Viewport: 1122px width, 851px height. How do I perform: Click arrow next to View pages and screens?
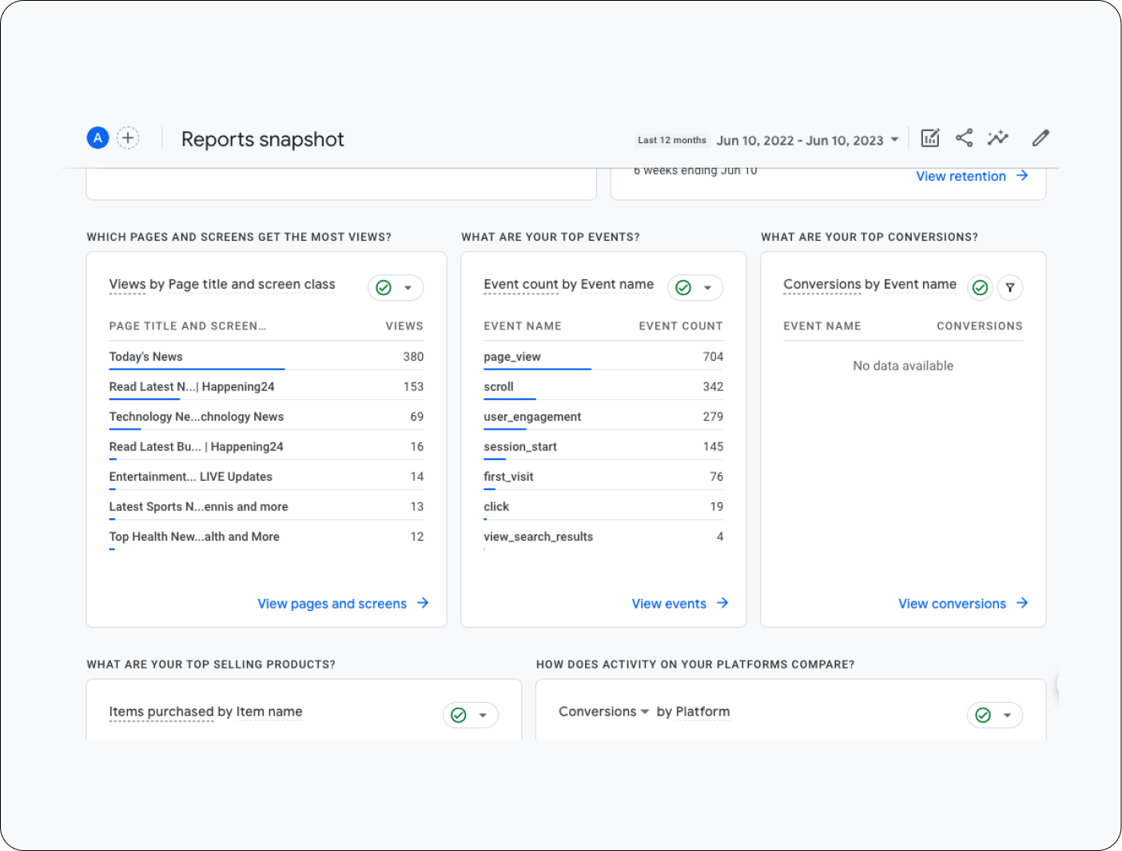(x=423, y=603)
